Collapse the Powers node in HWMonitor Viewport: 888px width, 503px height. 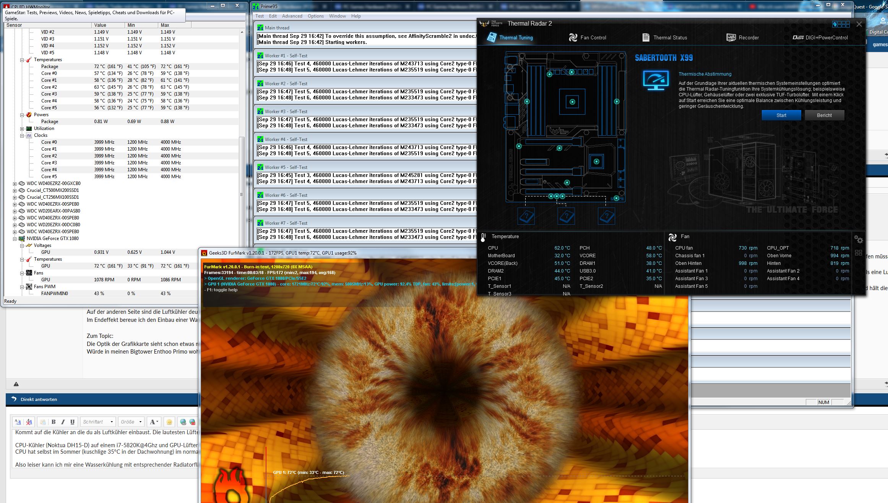click(x=22, y=115)
